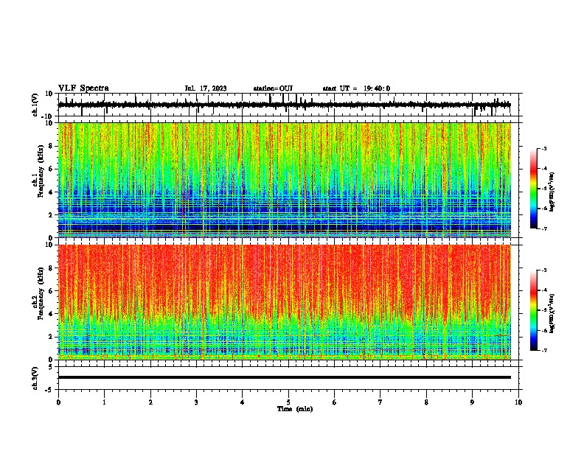This screenshot has width=584, height=451.
Task: Click the "Time (min)" axis label
Action: pyautogui.click(x=295, y=409)
